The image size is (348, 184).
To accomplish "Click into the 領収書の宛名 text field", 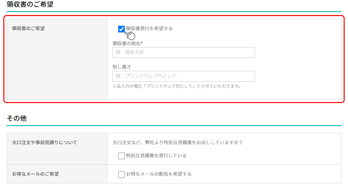I will pyautogui.click(x=183, y=53).
